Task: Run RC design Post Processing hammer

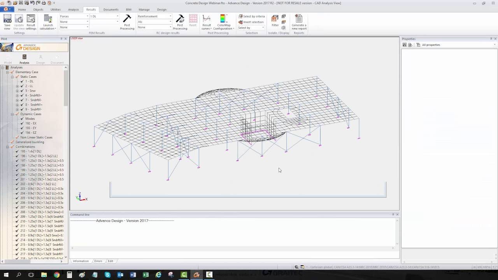Action: click(x=180, y=22)
